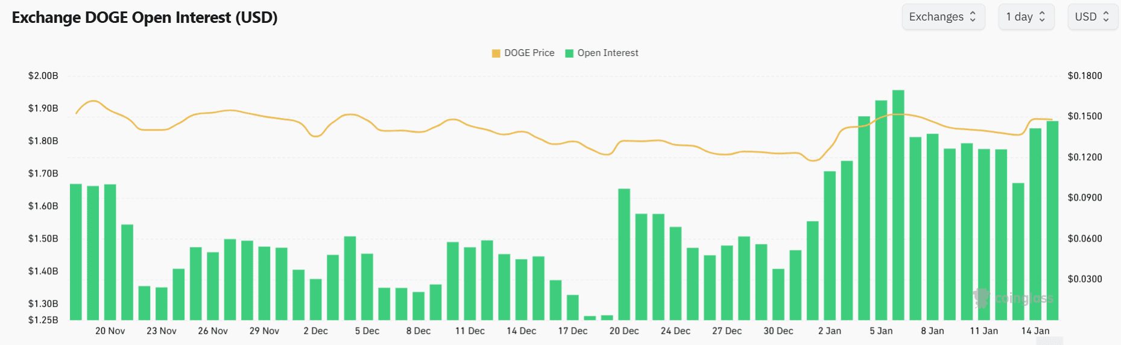Viewport: 1121px width, 345px height.
Task: Toggle Open Interest legend series
Action: pyautogui.click(x=607, y=53)
